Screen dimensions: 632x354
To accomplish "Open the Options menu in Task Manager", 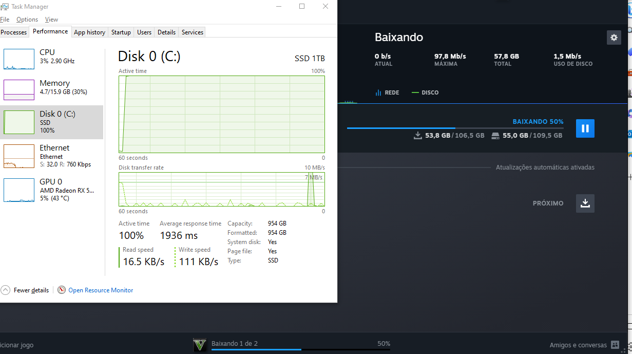I will pos(27,20).
